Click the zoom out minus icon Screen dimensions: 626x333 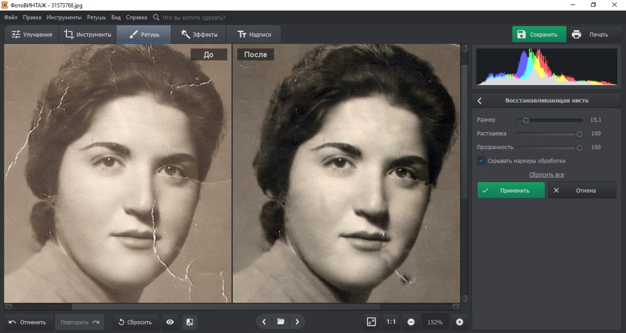point(411,322)
